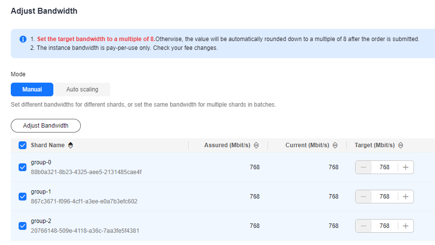Edit the group-2 target bandwidth field

point(385,226)
